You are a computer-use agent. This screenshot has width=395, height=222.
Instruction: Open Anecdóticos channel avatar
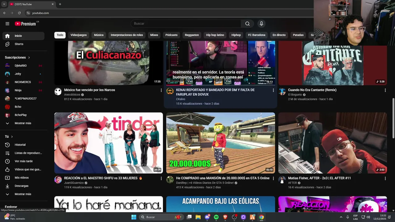(x=58, y=91)
